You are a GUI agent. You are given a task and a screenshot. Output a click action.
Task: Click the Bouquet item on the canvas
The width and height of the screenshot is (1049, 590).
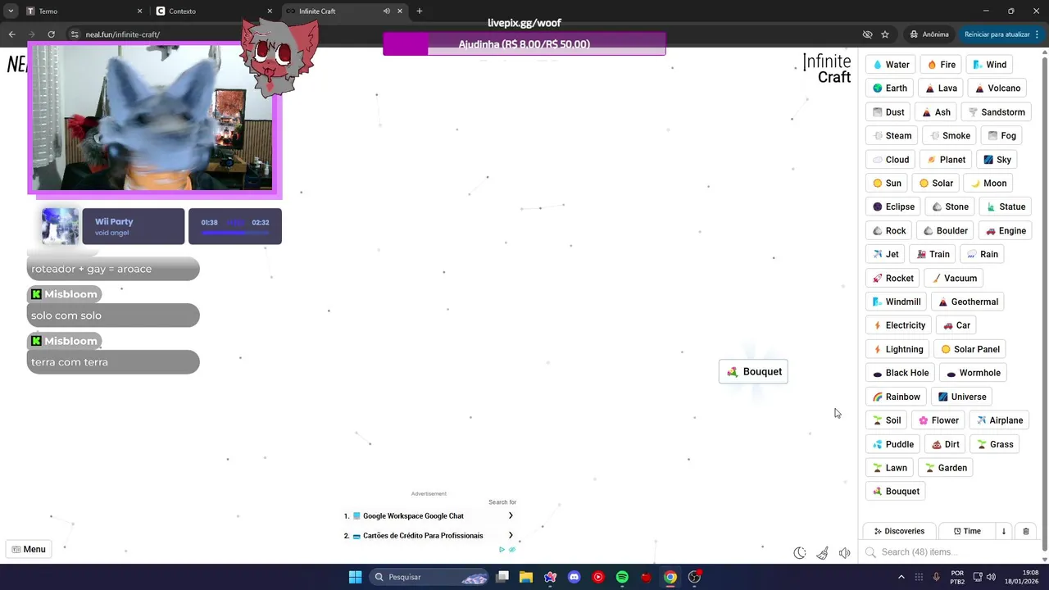tap(753, 372)
